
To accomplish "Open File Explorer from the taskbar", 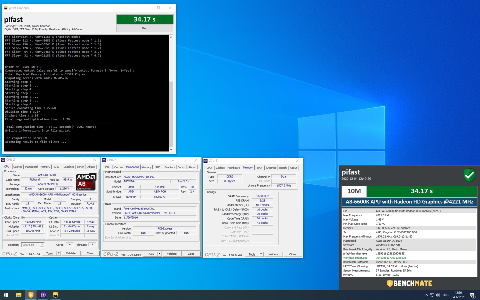I will pyautogui.click(x=18, y=295).
